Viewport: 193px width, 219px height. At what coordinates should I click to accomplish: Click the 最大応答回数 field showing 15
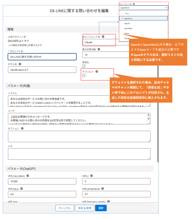(106, 55)
